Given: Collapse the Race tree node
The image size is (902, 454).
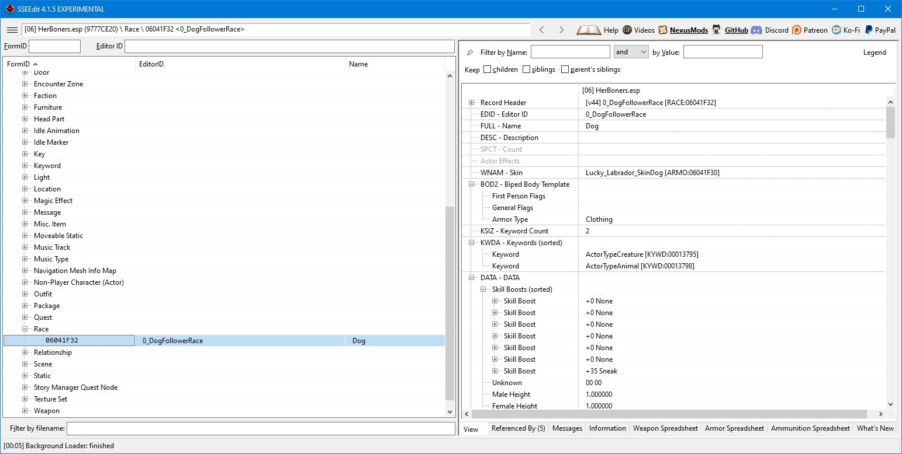Looking at the screenshot, I should tap(25, 329).
